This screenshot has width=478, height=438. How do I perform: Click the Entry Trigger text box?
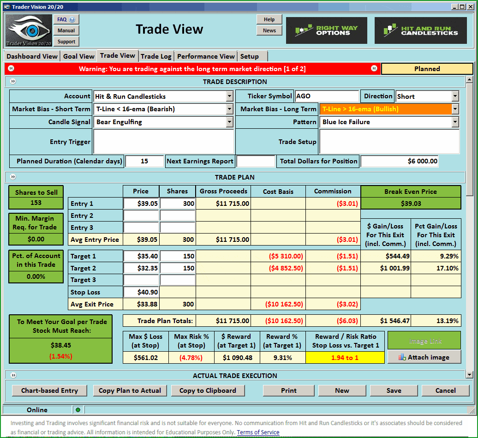164,142
